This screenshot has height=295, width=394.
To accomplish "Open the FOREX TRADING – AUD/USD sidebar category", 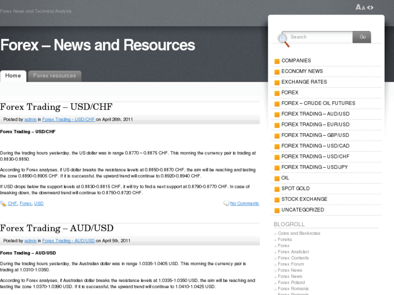I will coord(315,114).
